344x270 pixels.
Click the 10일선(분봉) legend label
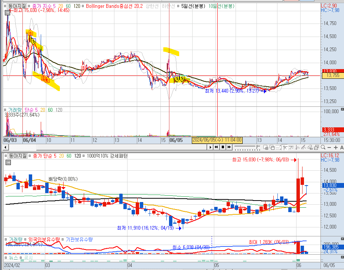tap(221, 6)
